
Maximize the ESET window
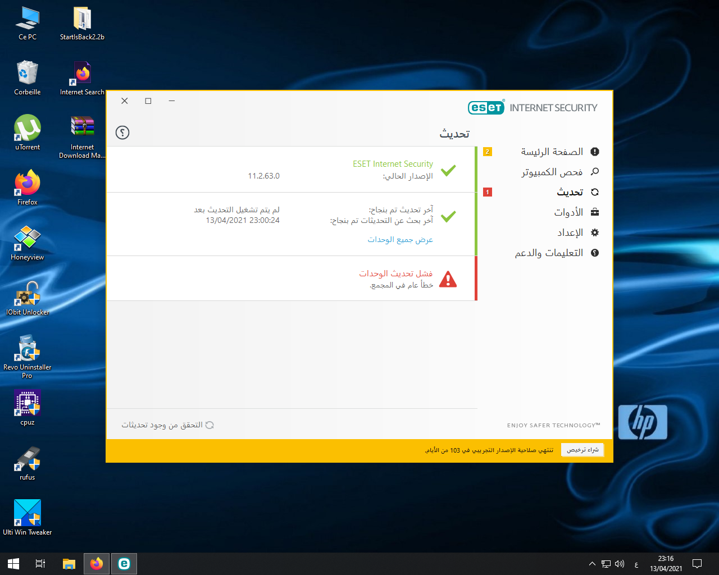click(148, 101)
